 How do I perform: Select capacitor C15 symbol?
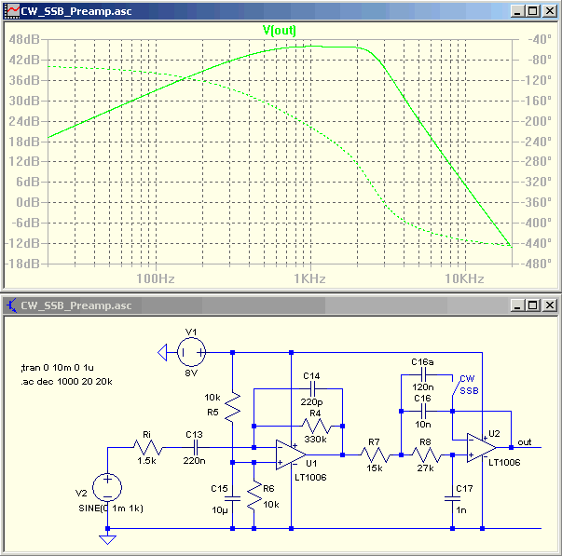click(233, 498)
